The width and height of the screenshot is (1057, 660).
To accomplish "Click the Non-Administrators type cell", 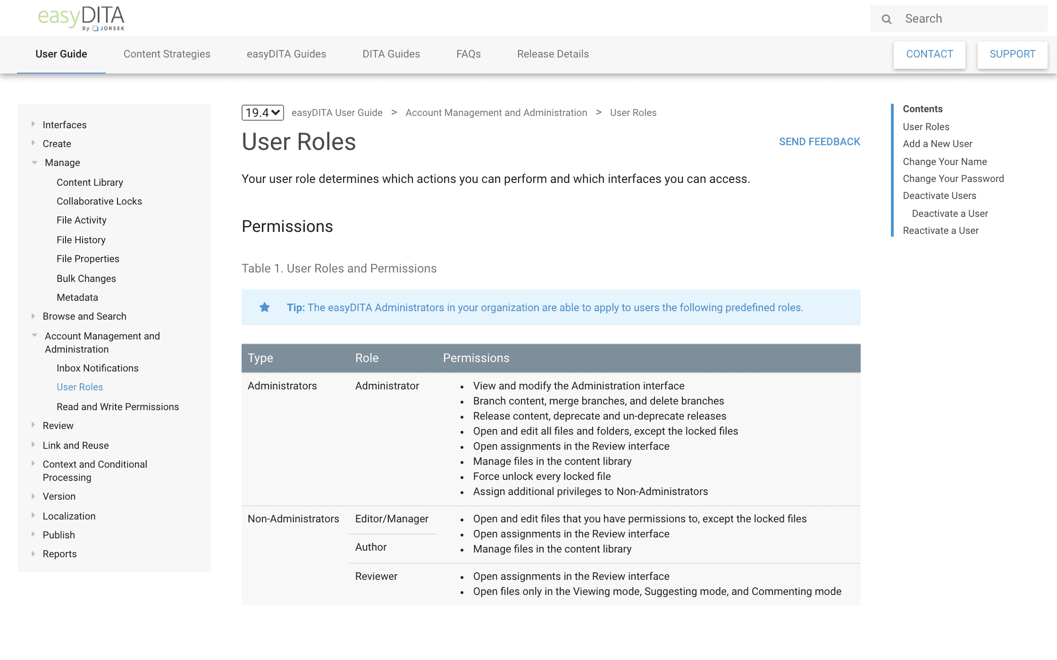I will point(294,519).
